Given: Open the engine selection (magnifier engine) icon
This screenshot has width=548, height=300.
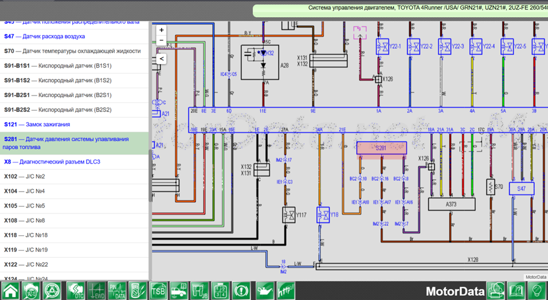Looking at the screenshot, I should [x=31, y=291].
